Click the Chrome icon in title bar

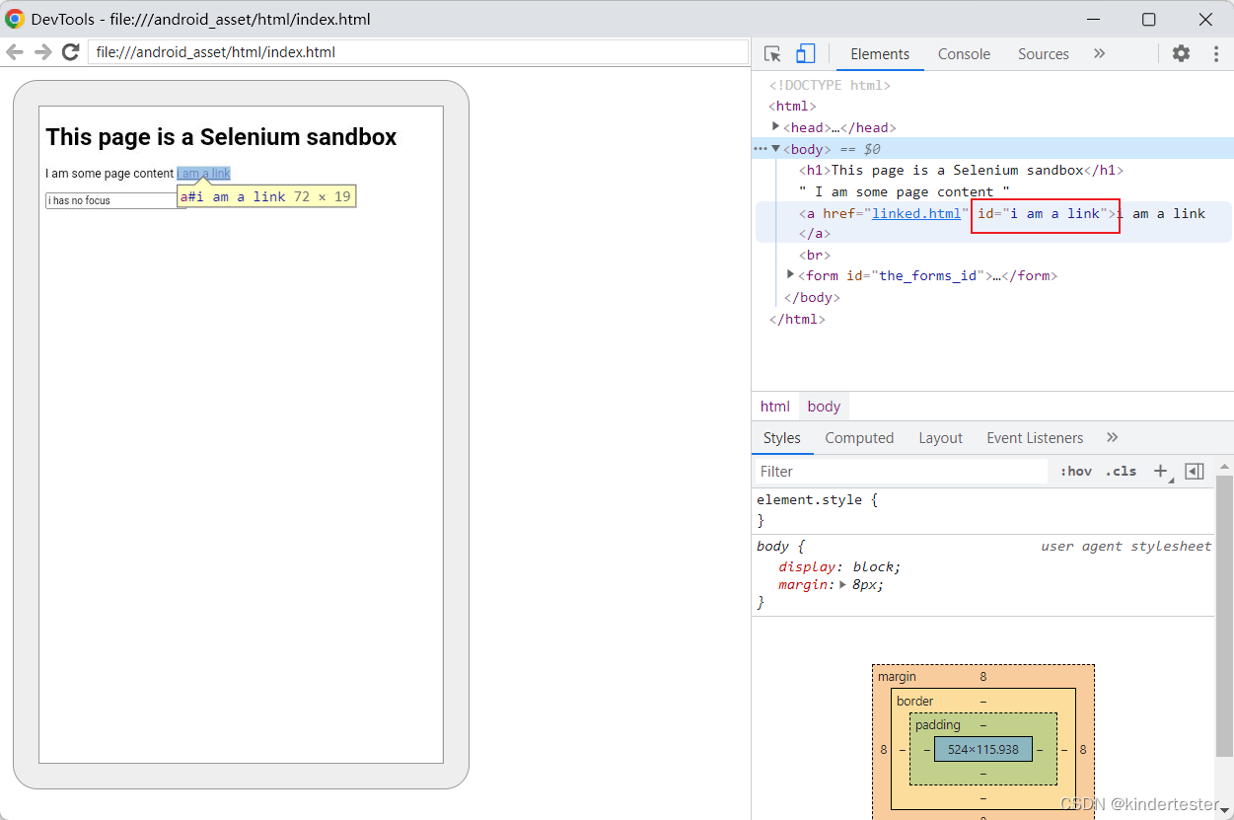pos(15,19)
